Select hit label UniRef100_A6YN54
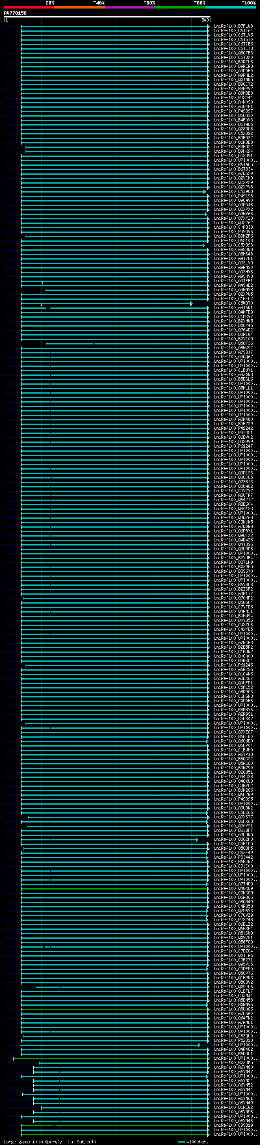This screenshot has width=260, height=1145. point(233,1081)
